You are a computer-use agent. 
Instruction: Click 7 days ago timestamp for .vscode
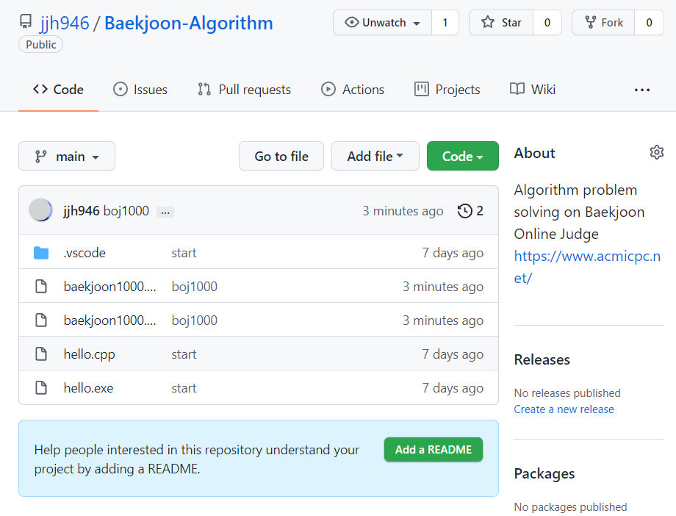[453, 253]
